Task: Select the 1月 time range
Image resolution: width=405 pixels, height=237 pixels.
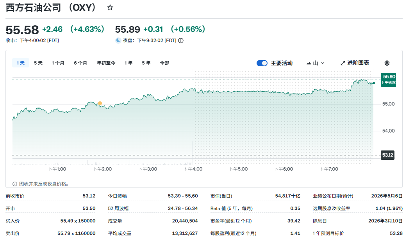Action: pyautogui.click(x=57, y=62)
